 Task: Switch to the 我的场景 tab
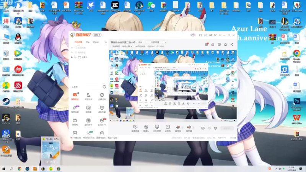click(x=78, y=42)
